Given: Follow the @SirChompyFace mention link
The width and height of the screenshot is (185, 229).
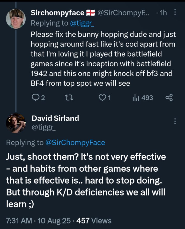Looking at the screenshot, I should [x=75, y=143].
